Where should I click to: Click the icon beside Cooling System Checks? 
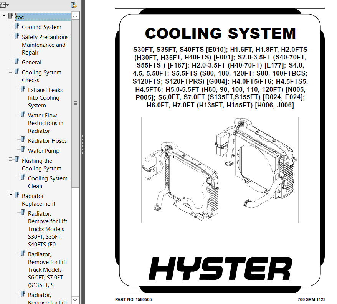coord(17,71)
